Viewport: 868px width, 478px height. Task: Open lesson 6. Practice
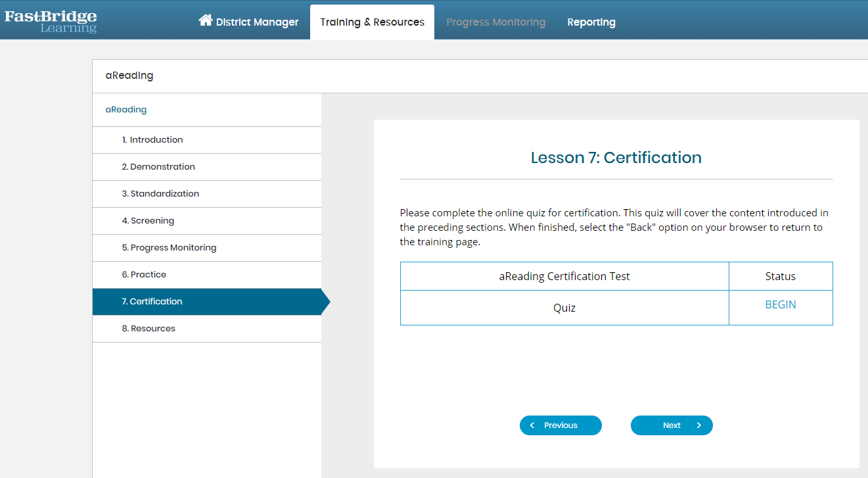pos(207,275)
